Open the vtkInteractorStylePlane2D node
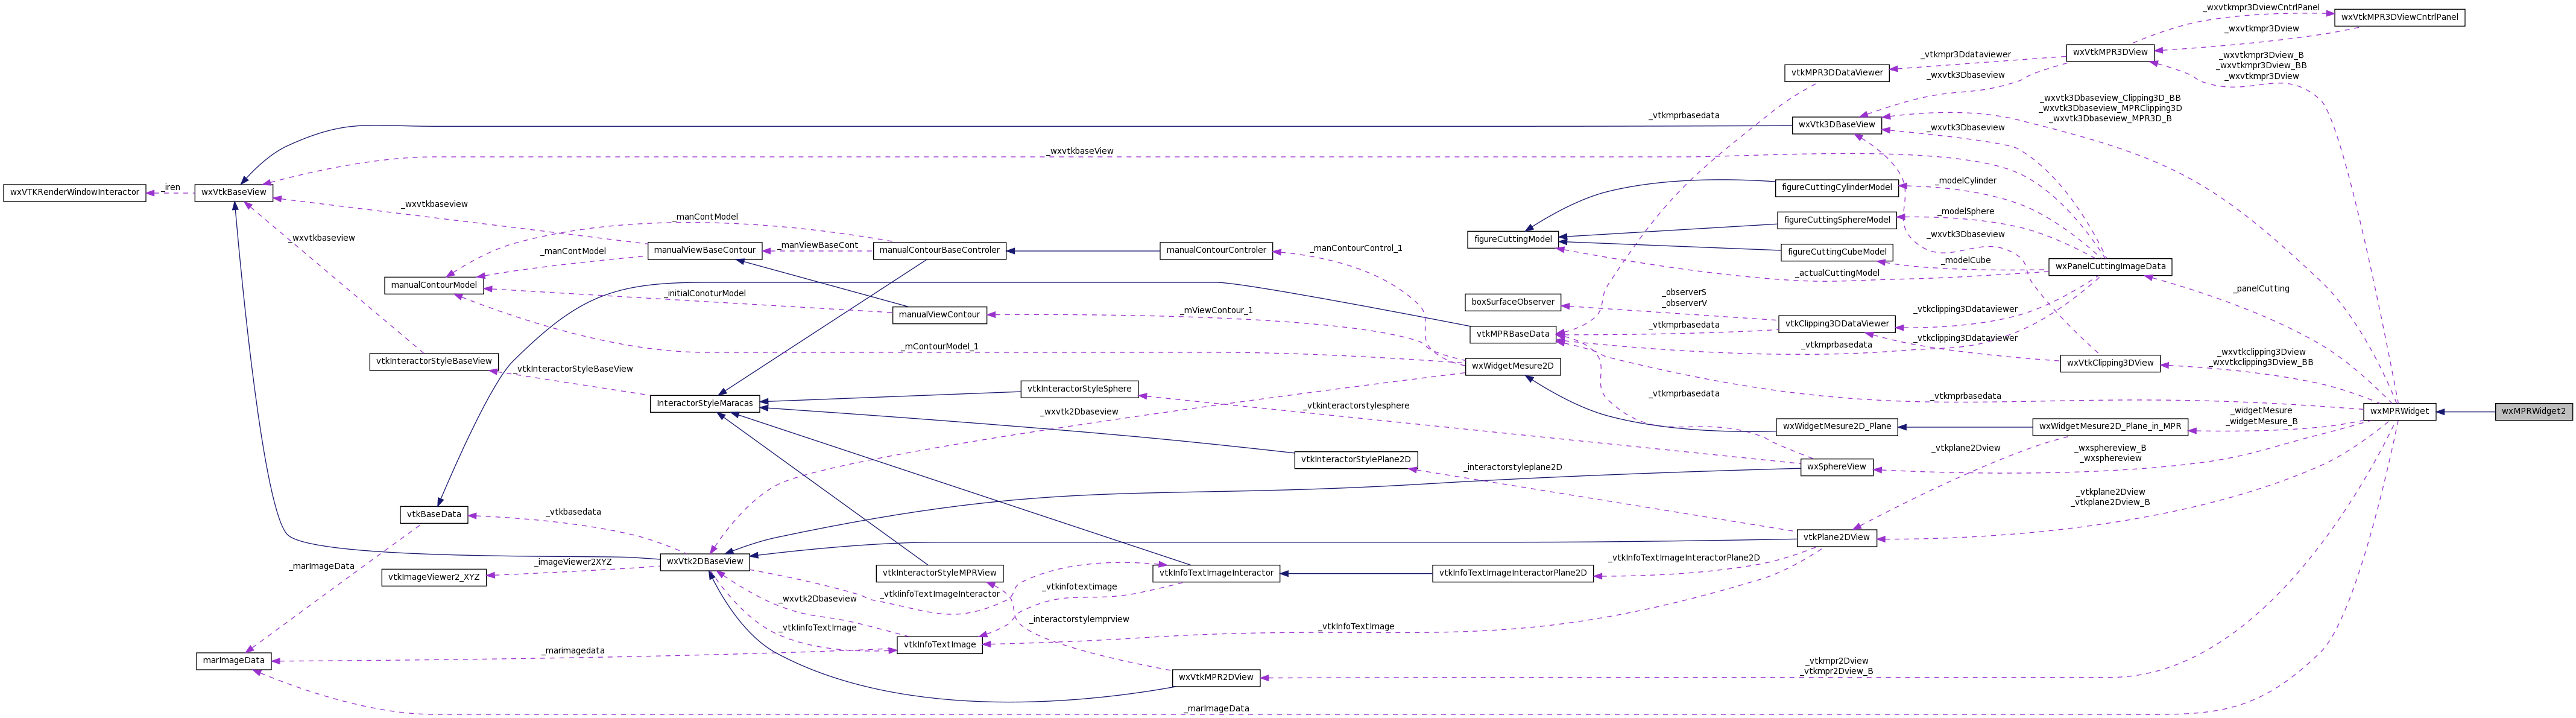2576x718 pixels. (x=1356, y=460)
